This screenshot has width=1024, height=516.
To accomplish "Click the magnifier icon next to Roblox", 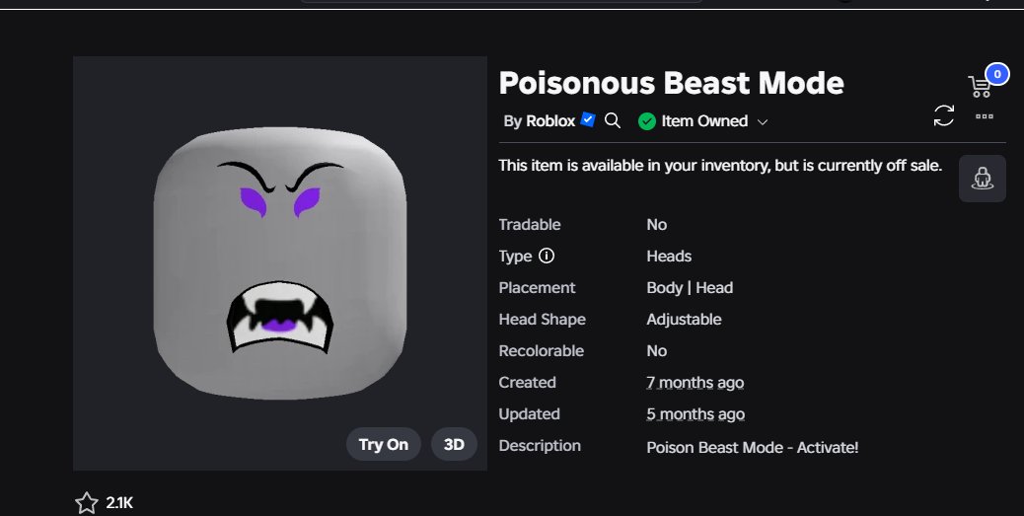I will [x=612, y=120].
